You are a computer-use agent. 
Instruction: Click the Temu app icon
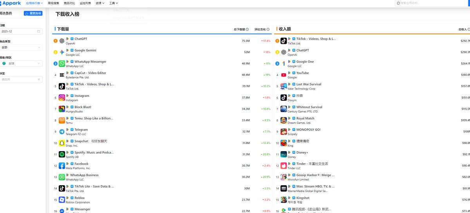point(62,121)
